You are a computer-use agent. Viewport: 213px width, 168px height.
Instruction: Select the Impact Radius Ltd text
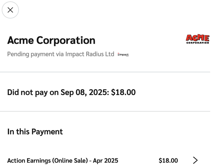click(90, 54)
